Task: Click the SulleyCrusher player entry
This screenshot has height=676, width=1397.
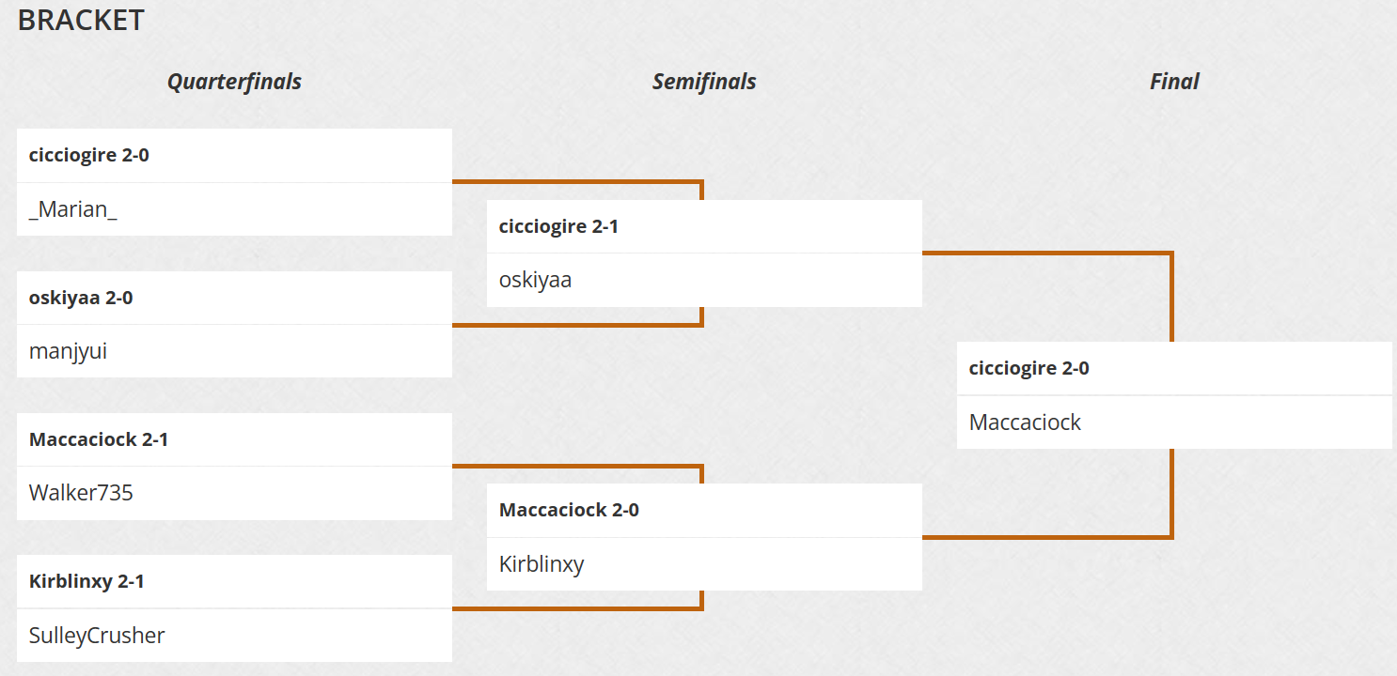Action: [x=97, y=636]
